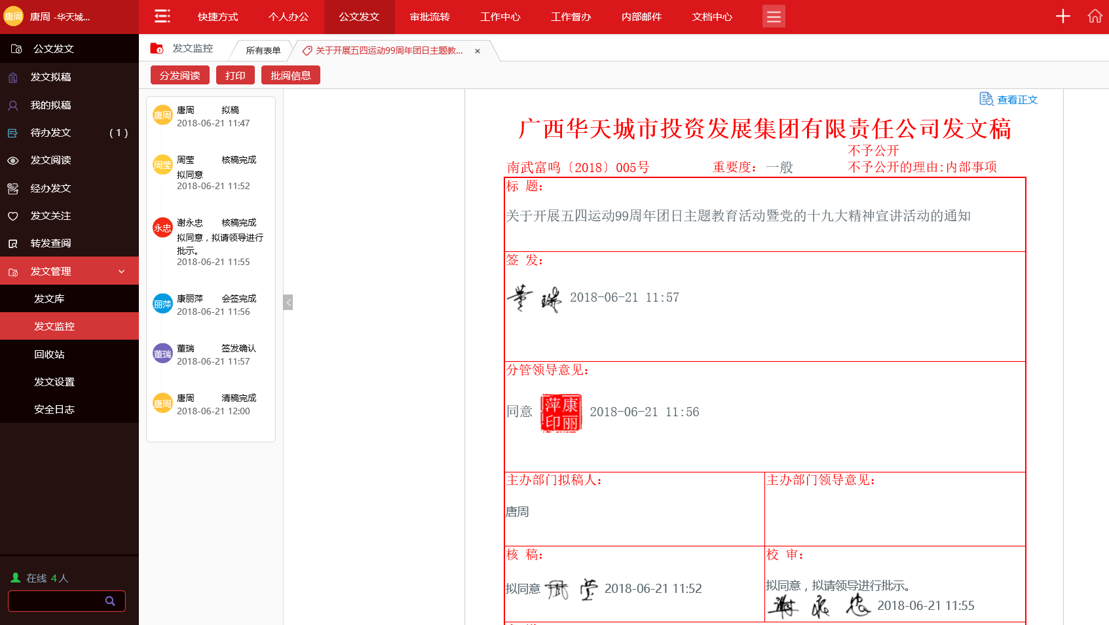Collapse the approval history panel arrow
Viewport: 1109px width, 625px height.
coord(288,302)
